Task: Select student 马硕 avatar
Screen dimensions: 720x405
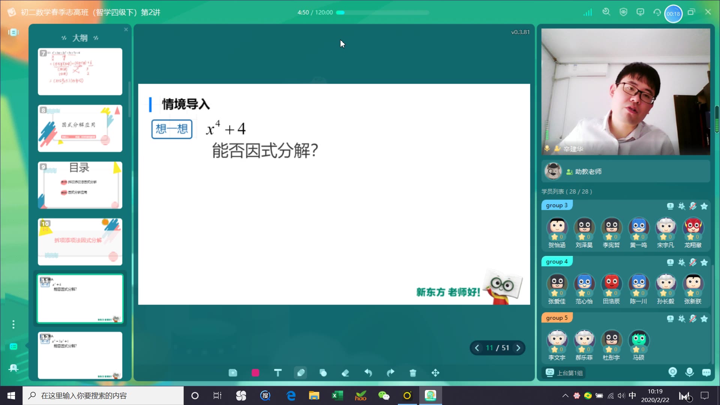Action: pyautogui.click(x=639, y=340)
